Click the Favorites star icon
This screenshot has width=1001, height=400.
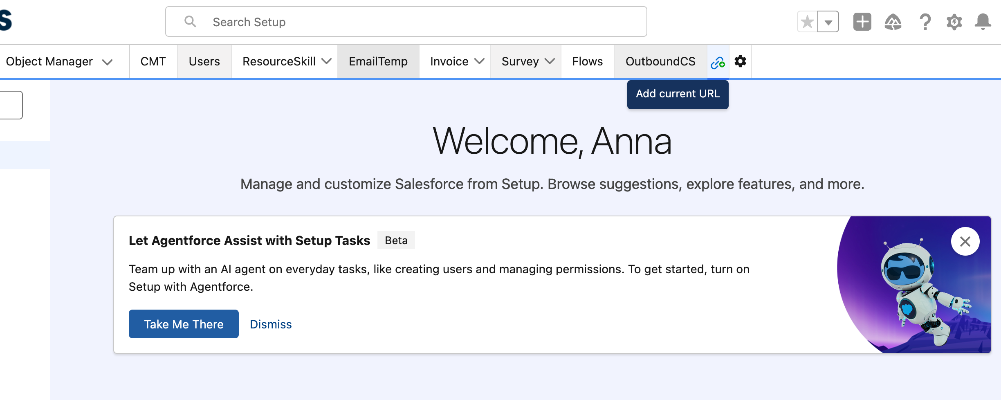(807, 22)
